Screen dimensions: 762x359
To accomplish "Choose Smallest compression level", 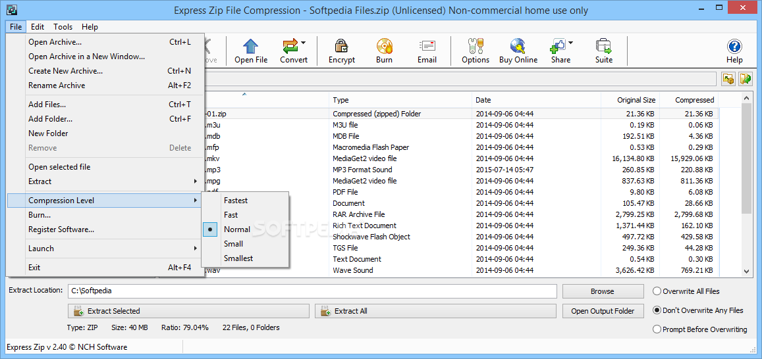I will click(x=246, y=258).
